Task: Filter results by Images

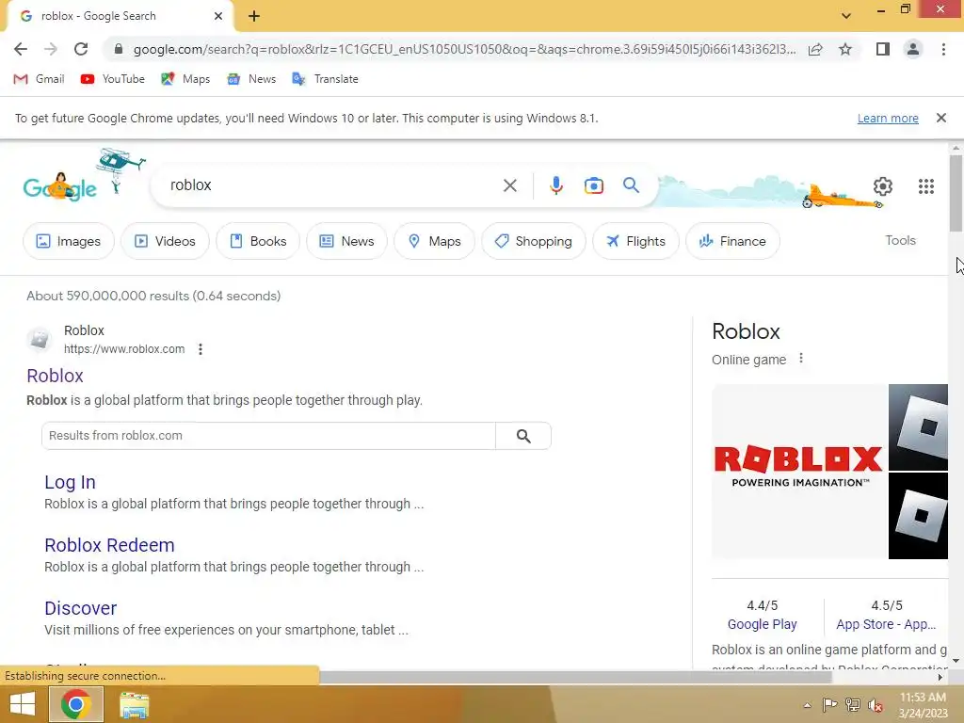Action: pos(68,241)
